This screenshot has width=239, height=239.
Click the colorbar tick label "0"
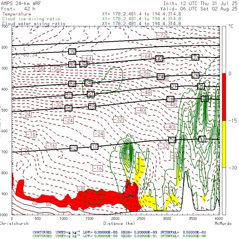(x=230, y=74)
